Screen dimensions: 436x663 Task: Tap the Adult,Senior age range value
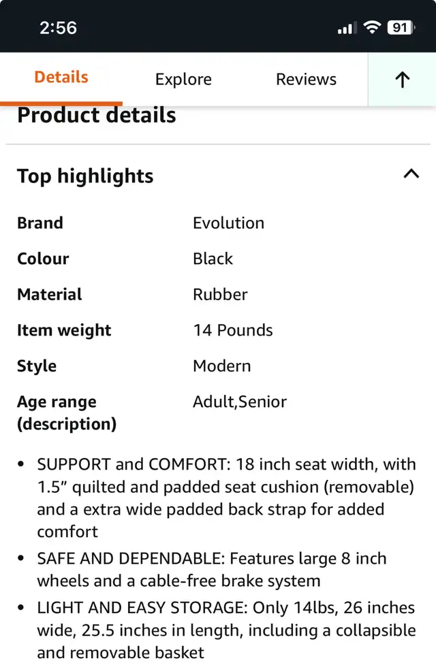(x=240, y=402)
